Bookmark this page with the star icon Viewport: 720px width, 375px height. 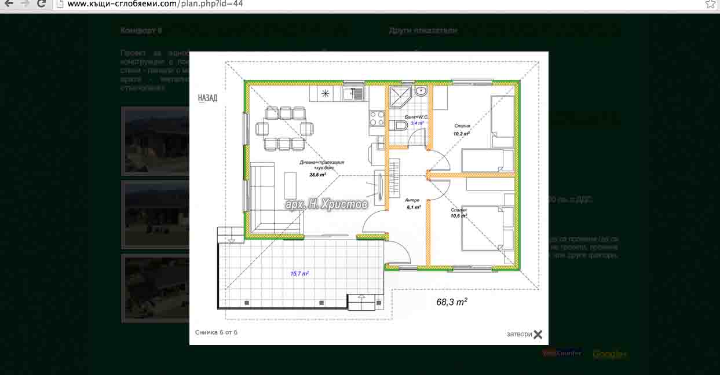tap(710, 3)
